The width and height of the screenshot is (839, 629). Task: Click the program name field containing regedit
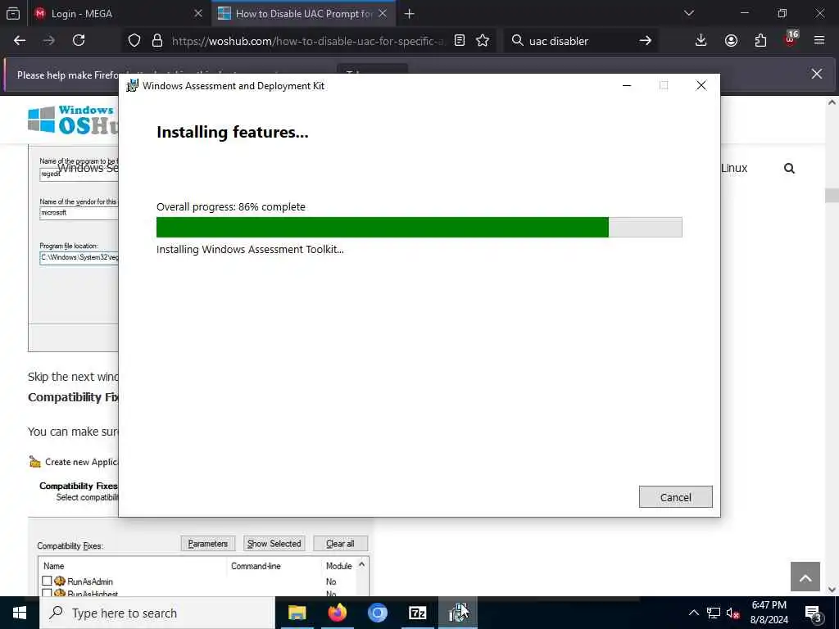pos(79,174)
